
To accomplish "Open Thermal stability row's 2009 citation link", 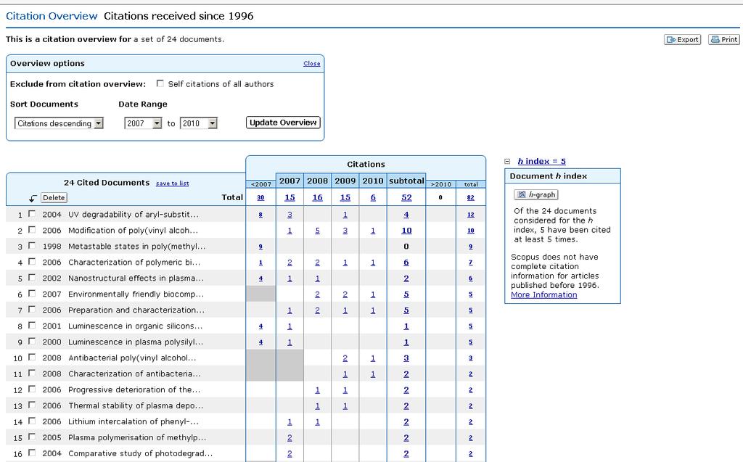I will [x=345, y=405].
